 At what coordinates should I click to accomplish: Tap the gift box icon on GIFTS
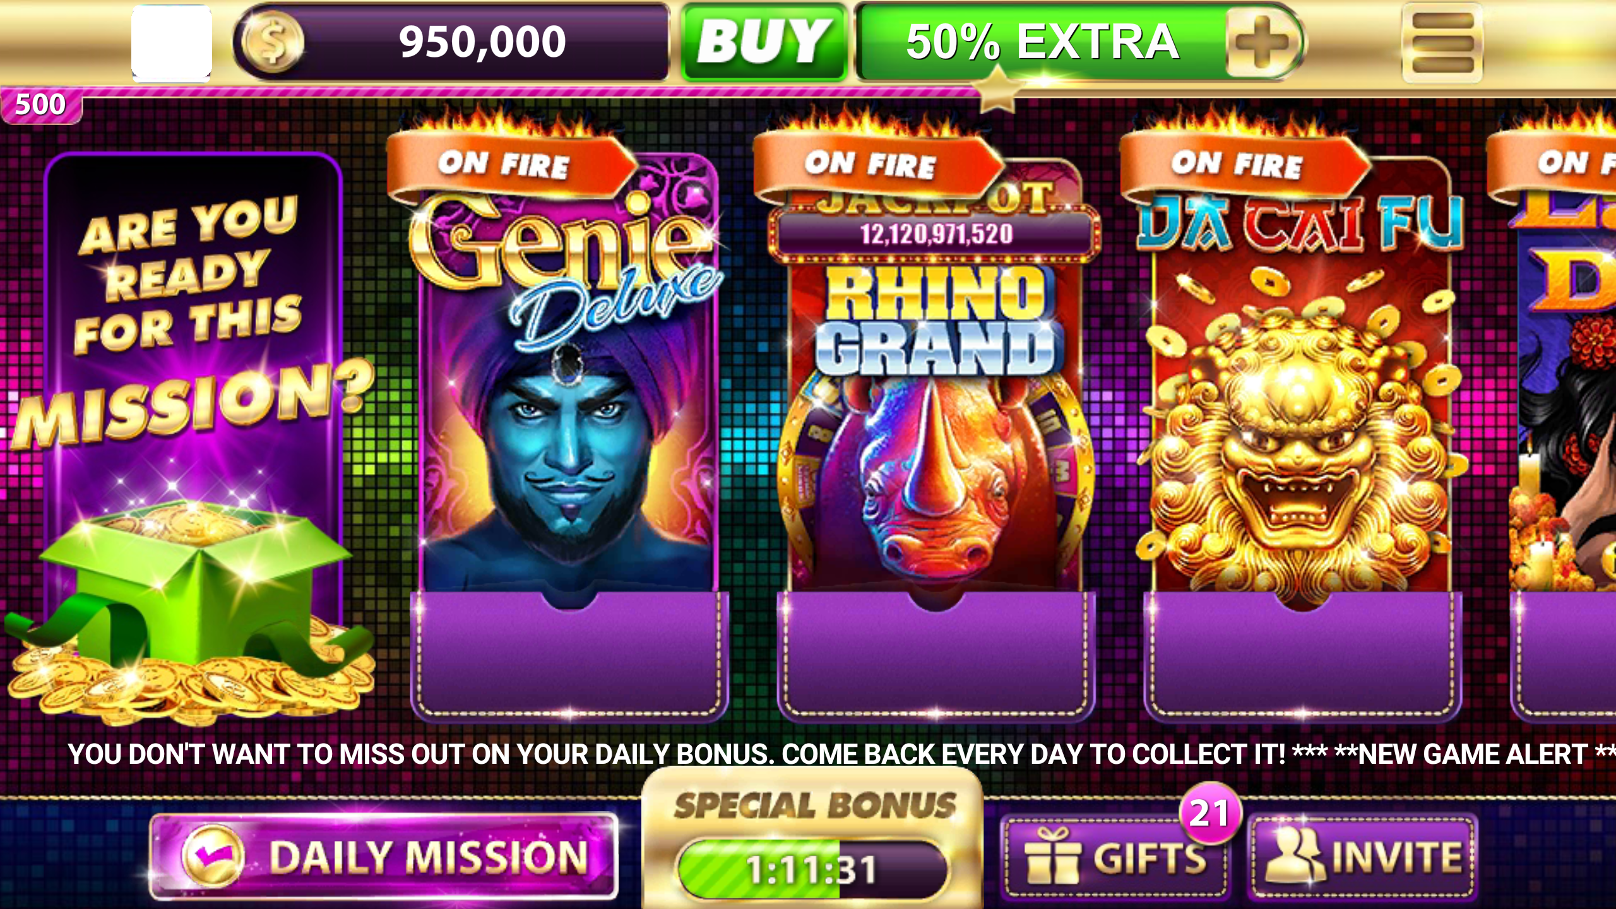[1052, 857]
